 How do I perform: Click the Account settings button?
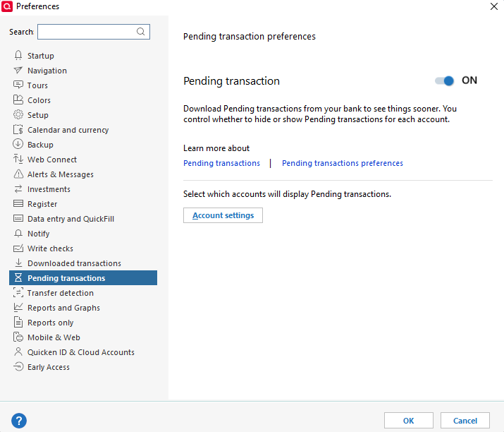[223, 215]
